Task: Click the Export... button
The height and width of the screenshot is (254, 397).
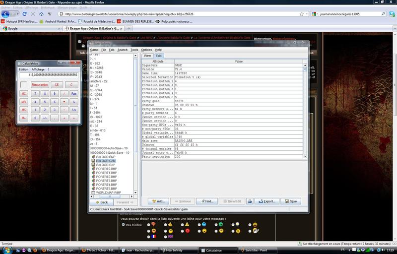Action: 267,201
